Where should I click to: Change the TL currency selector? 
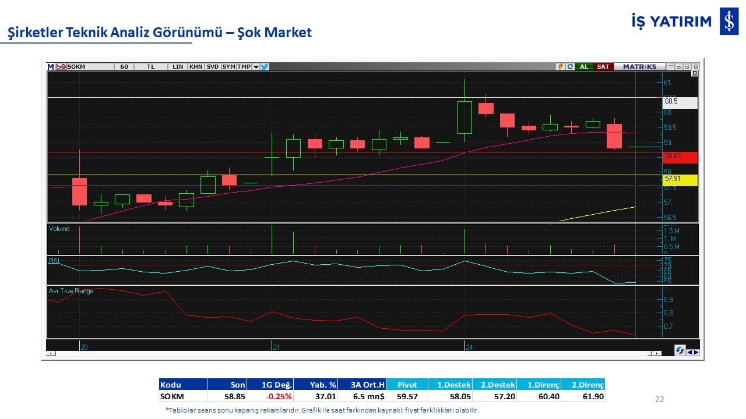click(151, 67)
